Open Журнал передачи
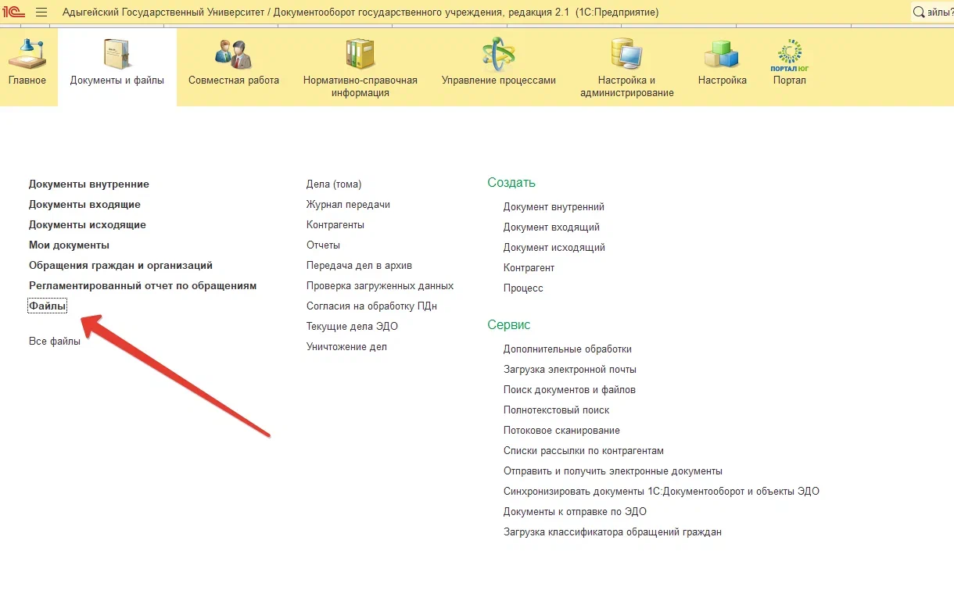 348,205
